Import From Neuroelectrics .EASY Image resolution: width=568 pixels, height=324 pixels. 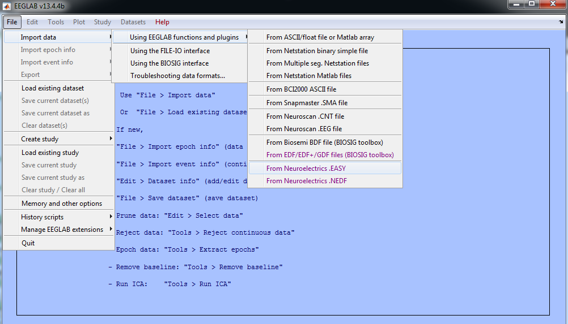(x=325, y=169)
